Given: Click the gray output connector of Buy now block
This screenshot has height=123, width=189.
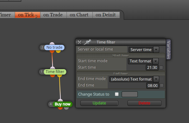Looking at the screenshot, I should coord(66,108).
